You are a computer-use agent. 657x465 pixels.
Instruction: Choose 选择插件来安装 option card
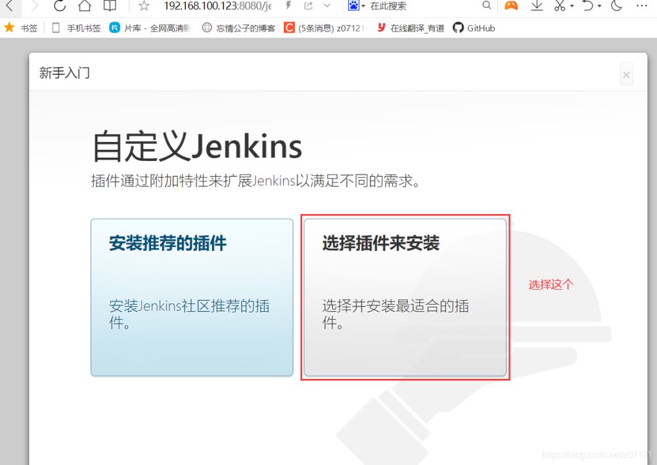click(x=405, y=297)
